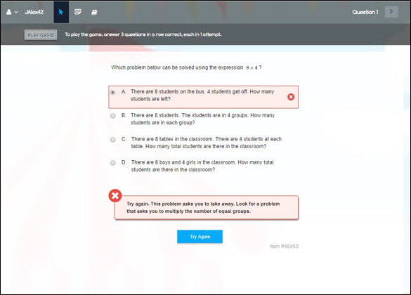Expand the user account dropdown chevron

point(16,12)
